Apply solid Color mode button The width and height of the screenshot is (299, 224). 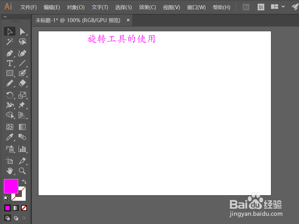(x=7, y=208)
